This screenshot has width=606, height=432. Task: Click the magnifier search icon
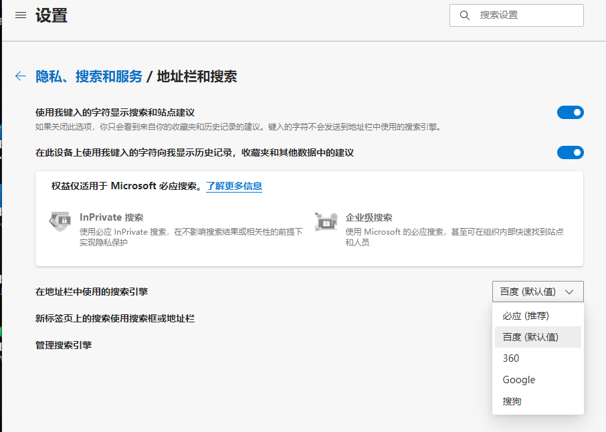coord(465,15)
